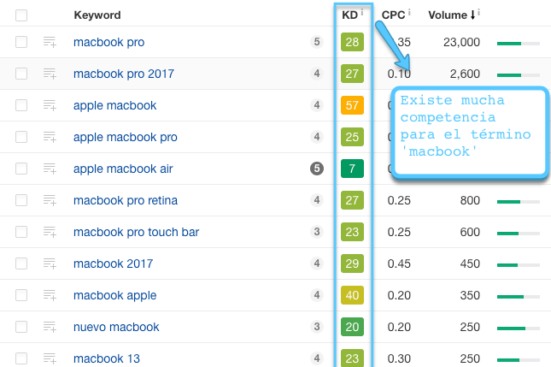
Task: Click add-to-list icon for macbook pro retina
Action: [50, 200]
